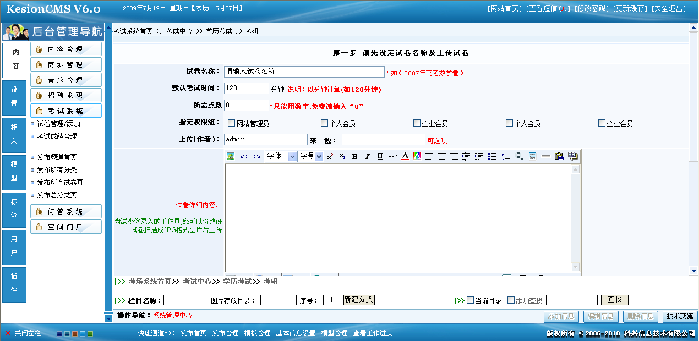Click the Undo icon in the editor toolbar
Image resolution: width=699 pixels, height=341 pixels.
click(x=243, y=156)
